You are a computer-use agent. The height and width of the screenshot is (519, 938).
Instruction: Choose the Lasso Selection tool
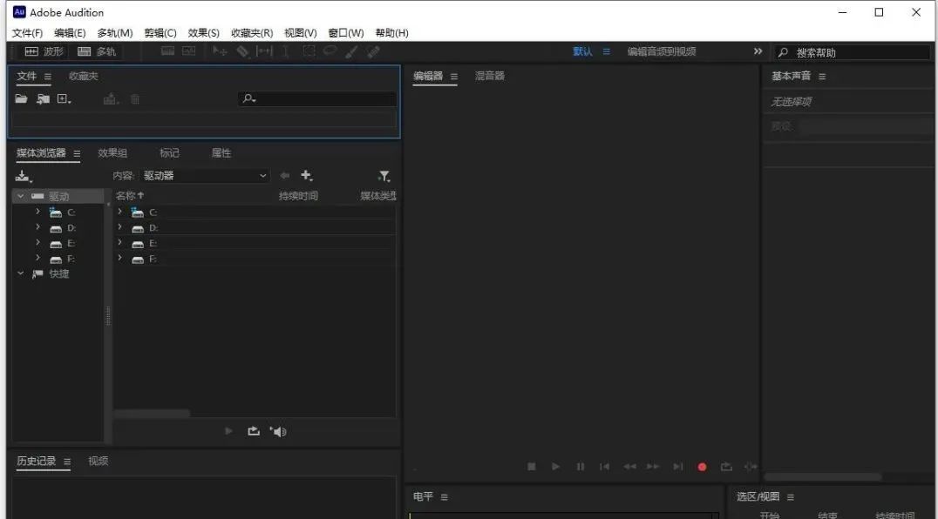[330, 51]
